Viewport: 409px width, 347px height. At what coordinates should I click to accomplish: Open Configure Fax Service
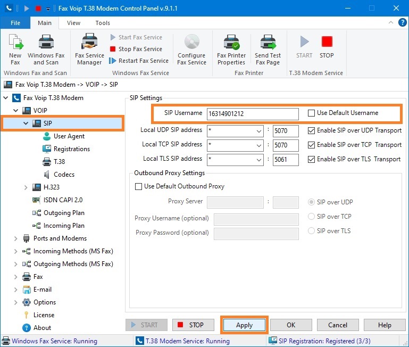coord(191,49)
